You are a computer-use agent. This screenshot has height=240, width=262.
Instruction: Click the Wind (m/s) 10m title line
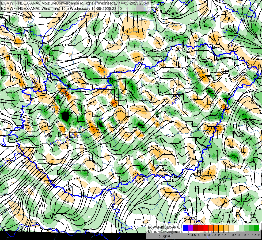[61, 9]
